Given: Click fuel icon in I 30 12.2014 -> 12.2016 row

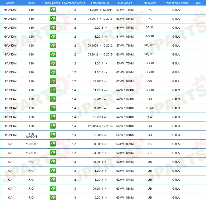Looking at the screenshot, I should coord(53,126).
